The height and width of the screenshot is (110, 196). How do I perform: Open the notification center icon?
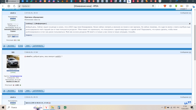192,107
